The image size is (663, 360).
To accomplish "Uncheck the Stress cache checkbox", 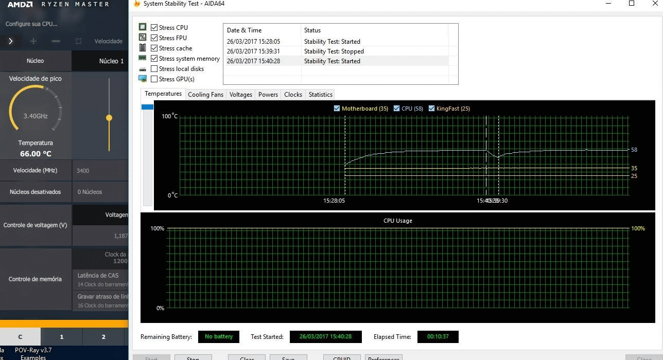I will point(154,48).
